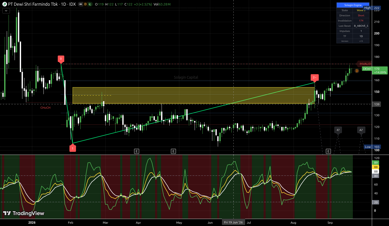Click the Sep label on time axis
389x226 pixels.
pos(330,223)
